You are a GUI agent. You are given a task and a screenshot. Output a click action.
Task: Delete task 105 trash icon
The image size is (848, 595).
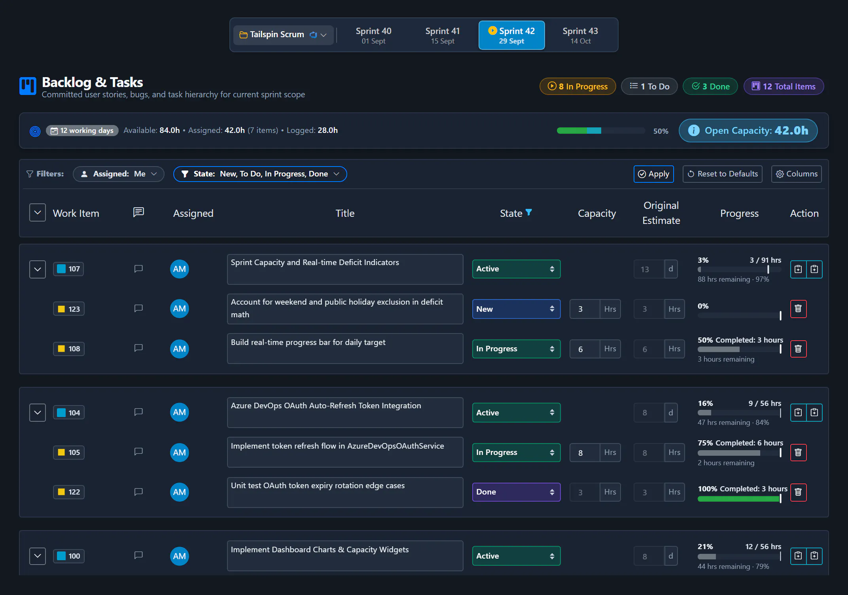[798, 453]
